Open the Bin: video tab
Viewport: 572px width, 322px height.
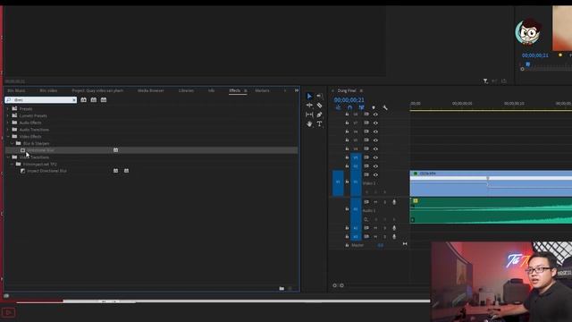[48, 90]
